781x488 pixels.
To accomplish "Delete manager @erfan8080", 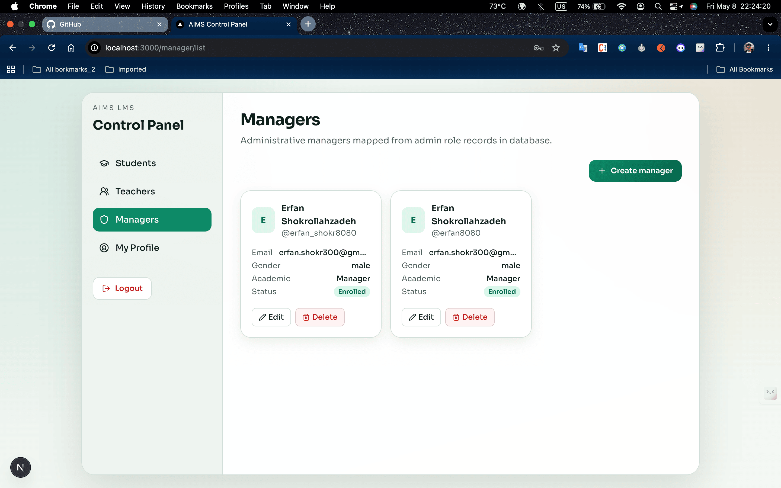I will click(x=470, y=317).
